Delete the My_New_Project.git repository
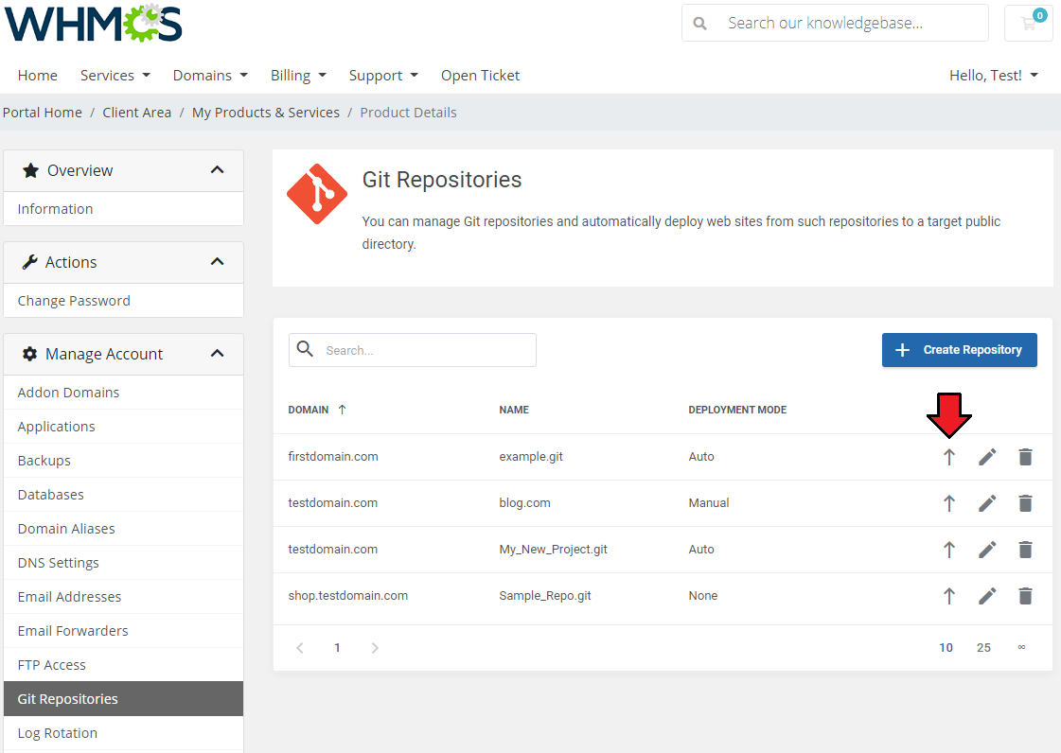This screenshot has height=753, width=1061. click(1025, 550)
